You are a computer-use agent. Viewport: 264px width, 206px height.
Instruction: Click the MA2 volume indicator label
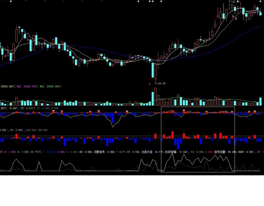27,86
